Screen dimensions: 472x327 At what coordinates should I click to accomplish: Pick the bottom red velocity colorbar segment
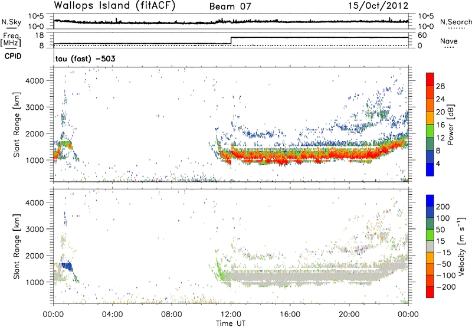tap(430, 292)
